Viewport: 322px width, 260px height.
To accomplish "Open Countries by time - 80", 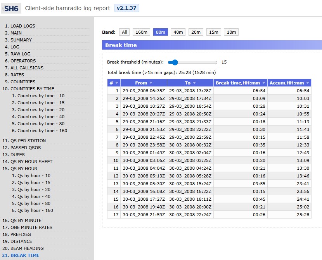I will point(41,124).
